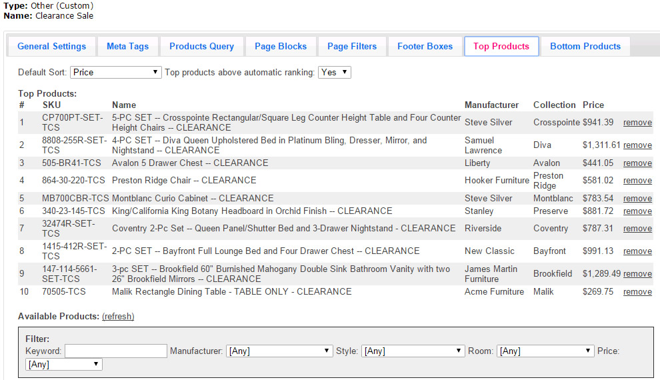The image size is (660, 380).
Task: Remove the CP700PT-SET-TCS Crosspointe product
Action: 637,123
